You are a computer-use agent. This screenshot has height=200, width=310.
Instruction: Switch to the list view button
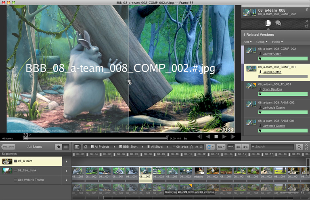click(x=66, y=147)
